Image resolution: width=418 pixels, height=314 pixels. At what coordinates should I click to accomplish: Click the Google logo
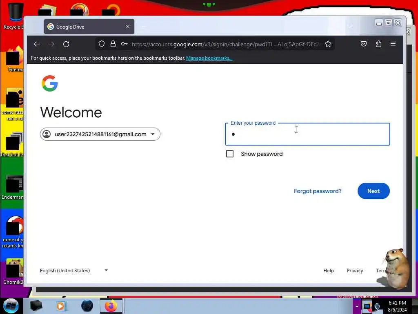coord(49,83)
